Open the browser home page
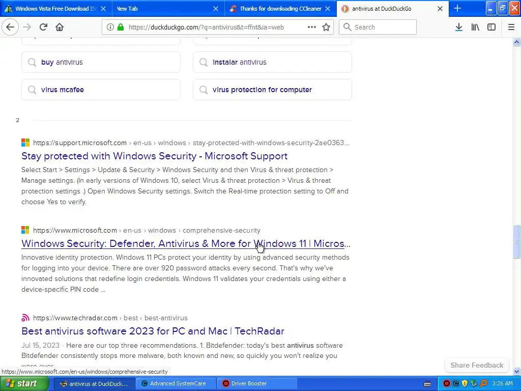The width and height of the screenshot is (521, 391). (60, 27)
